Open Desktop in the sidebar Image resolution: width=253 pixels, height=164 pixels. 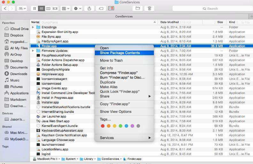[x=14, y=61]
